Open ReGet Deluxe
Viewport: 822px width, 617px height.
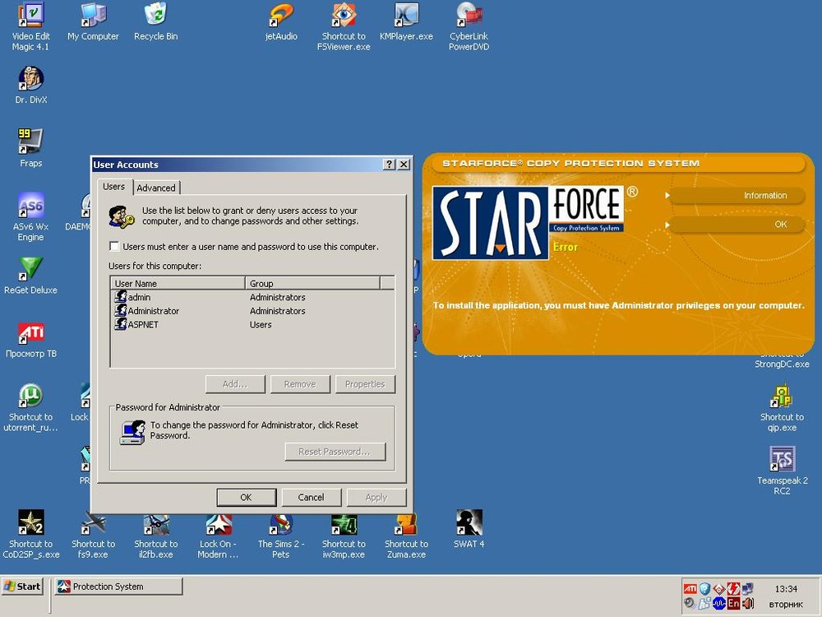coord(30,269)
